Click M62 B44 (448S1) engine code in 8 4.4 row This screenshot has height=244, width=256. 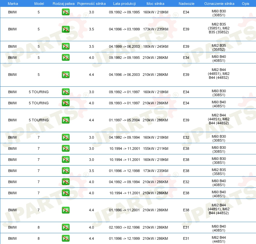click(219, 239)
